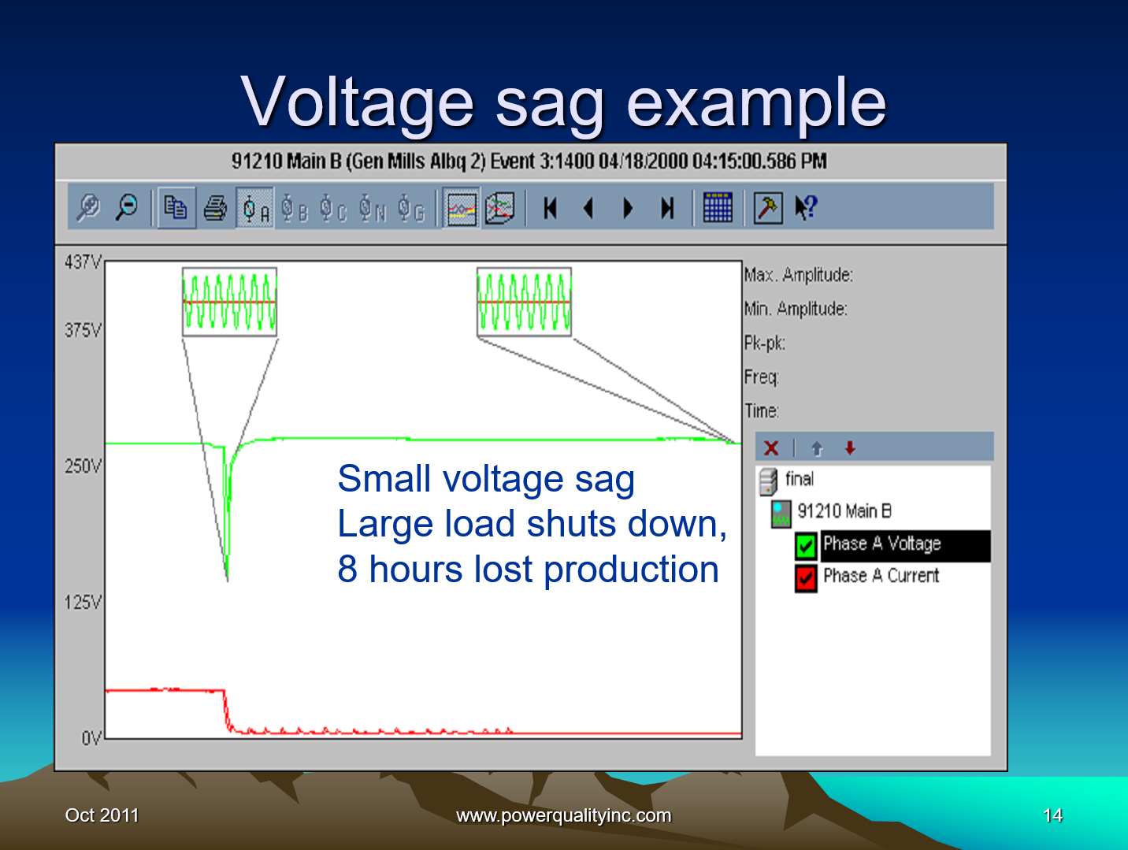The image size is (1128, 850).
Task: Expand the 91210 Main B device node
Action: point(780,510)
